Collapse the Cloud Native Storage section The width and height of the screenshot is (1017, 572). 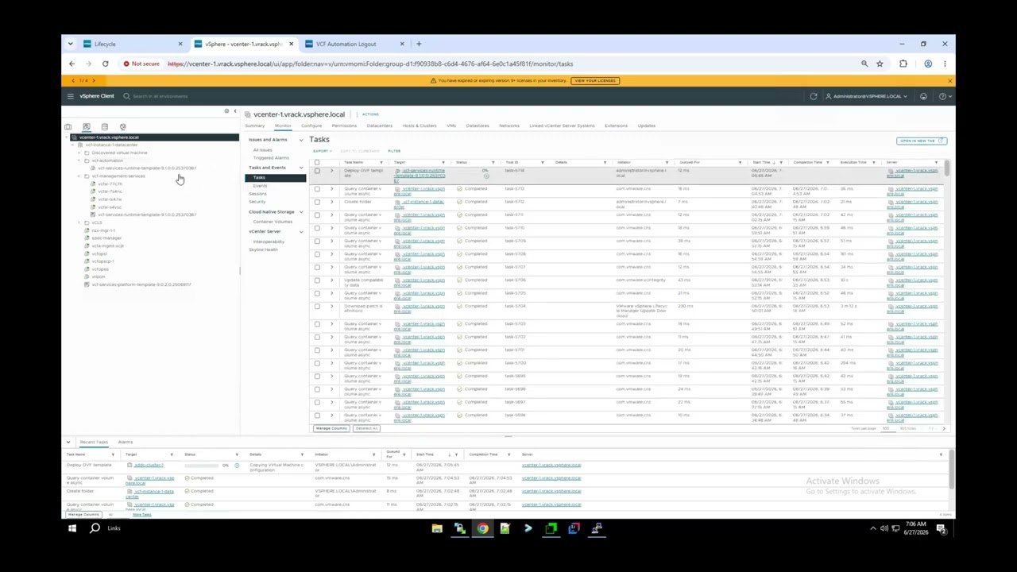pos(301,212)
